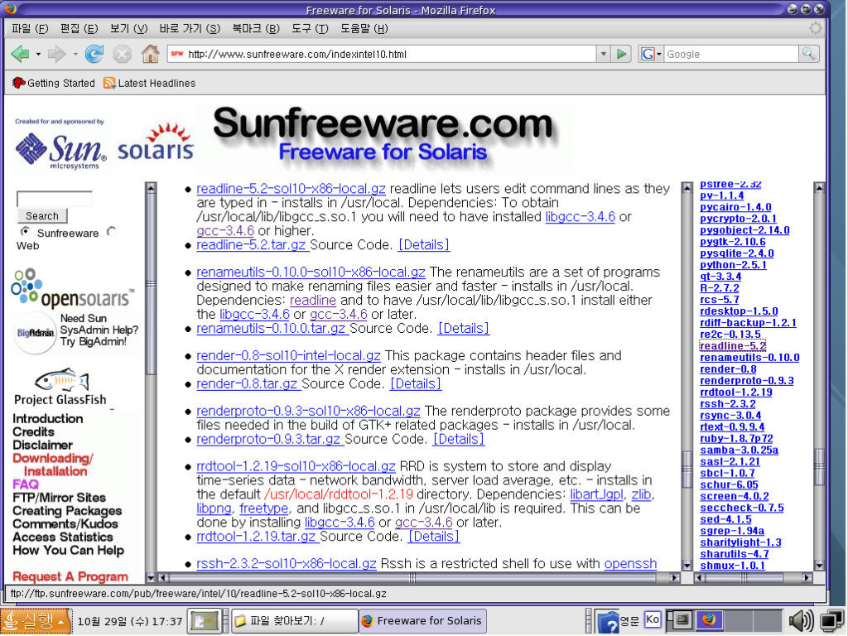Click the Forward navigation arrow
Screen dimensions: 848x636
[x=57, y=54]
